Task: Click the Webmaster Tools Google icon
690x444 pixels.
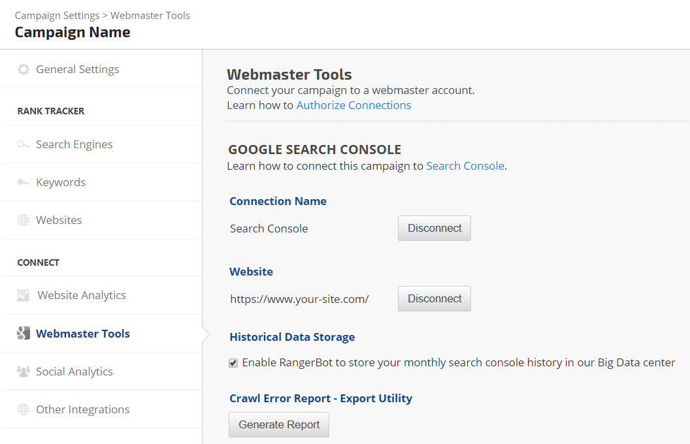Action: [x=24, y=334]
